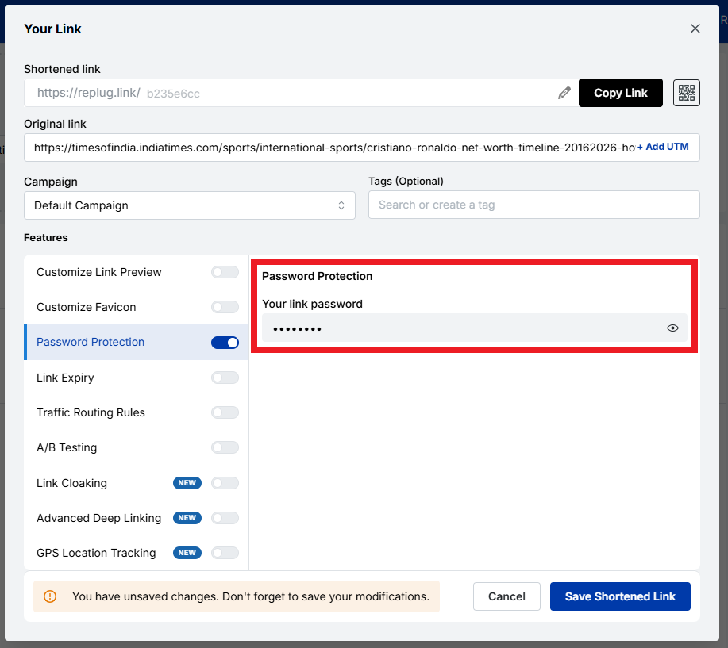Enable the Customize Link Preview toggle
The width and height of the screenshot is (728, 648).
coord(225,271)
